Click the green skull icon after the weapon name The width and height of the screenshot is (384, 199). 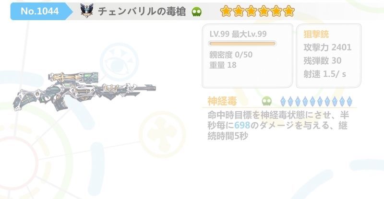197,12
